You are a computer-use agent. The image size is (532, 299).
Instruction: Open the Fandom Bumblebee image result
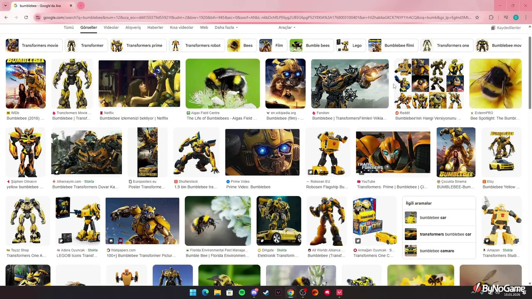(x=350, y=83)
